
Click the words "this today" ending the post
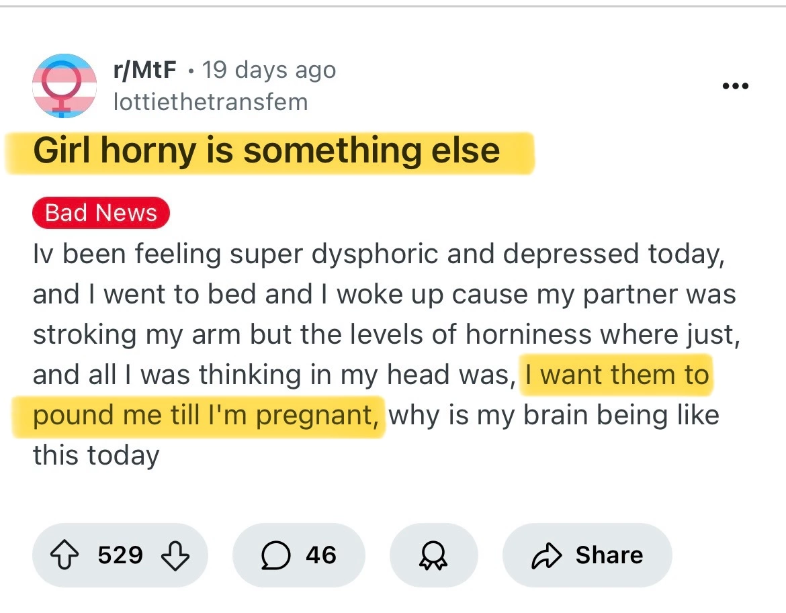tap(96, 456)
